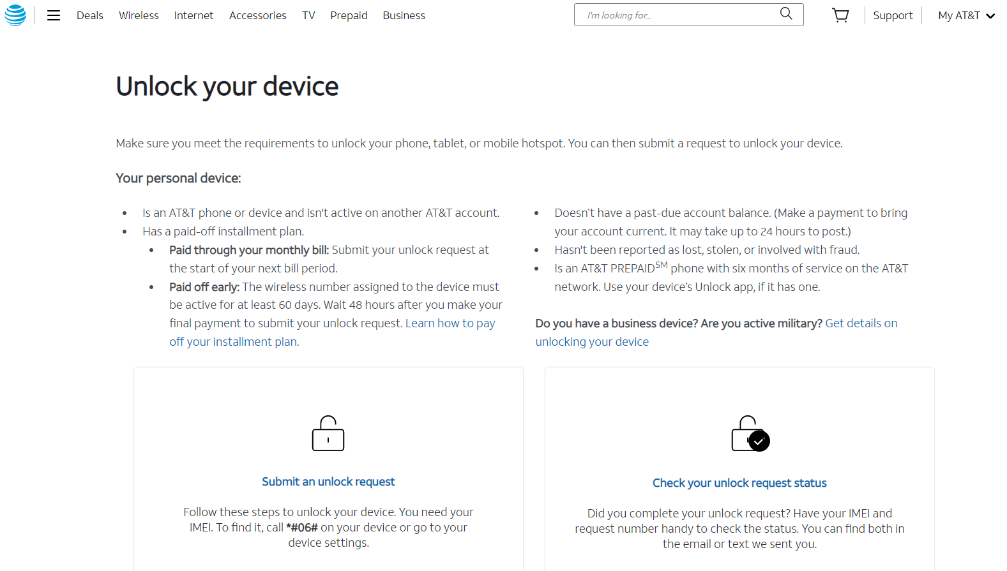Open the Internet menu item
This screenshot has width=1007, height=571.
click(193, 15)
